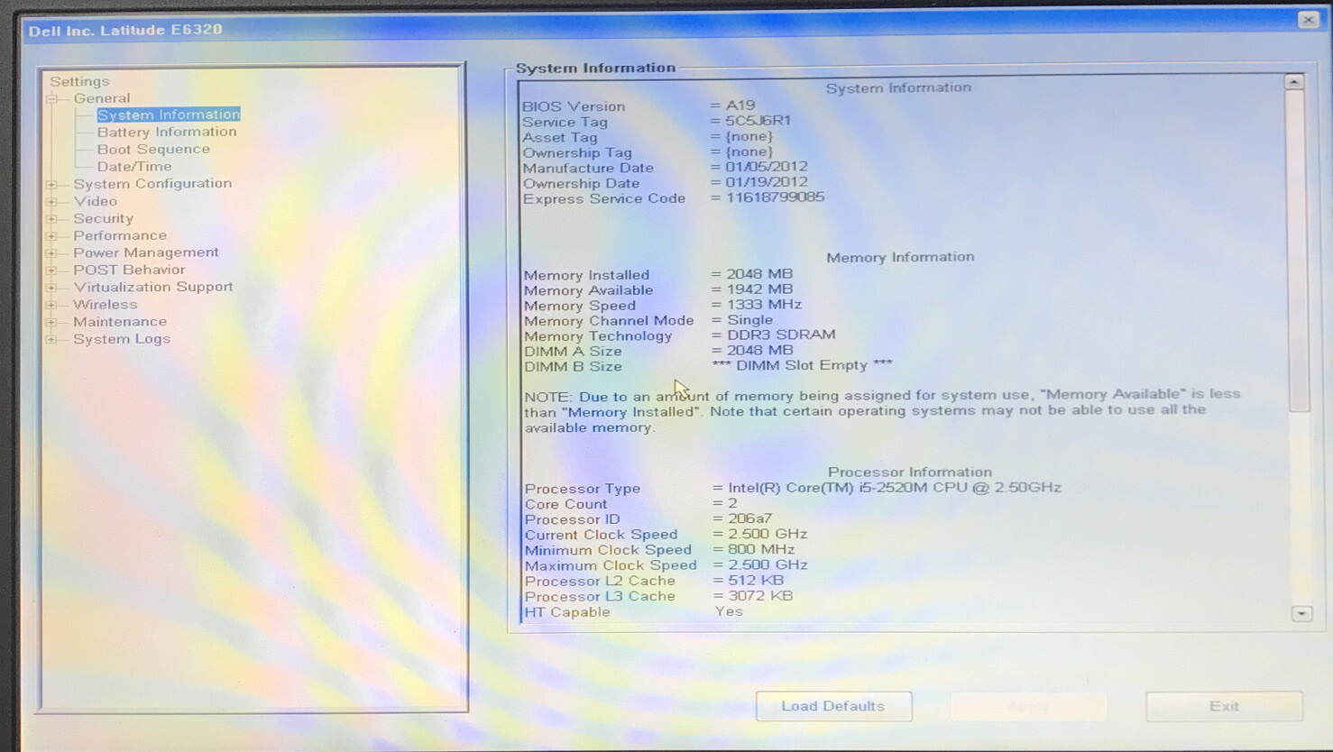
Task: Expand the Performance node
Action: pos(52,236)
